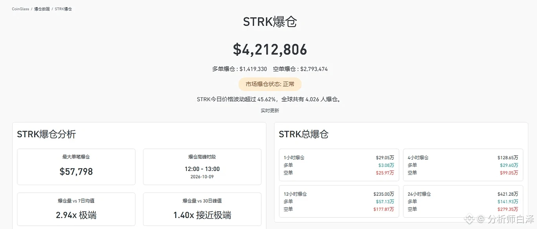This screenshot has height=229, width=537.
Task: Select 最大单笔爆仓 card showing $57,798
Action: click(76, 167)
